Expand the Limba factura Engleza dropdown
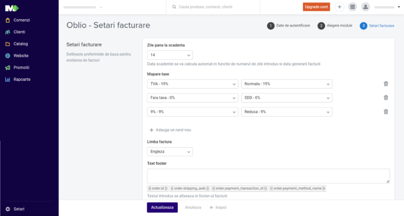This screenshot has width=404, height=216. click(169, 152)
